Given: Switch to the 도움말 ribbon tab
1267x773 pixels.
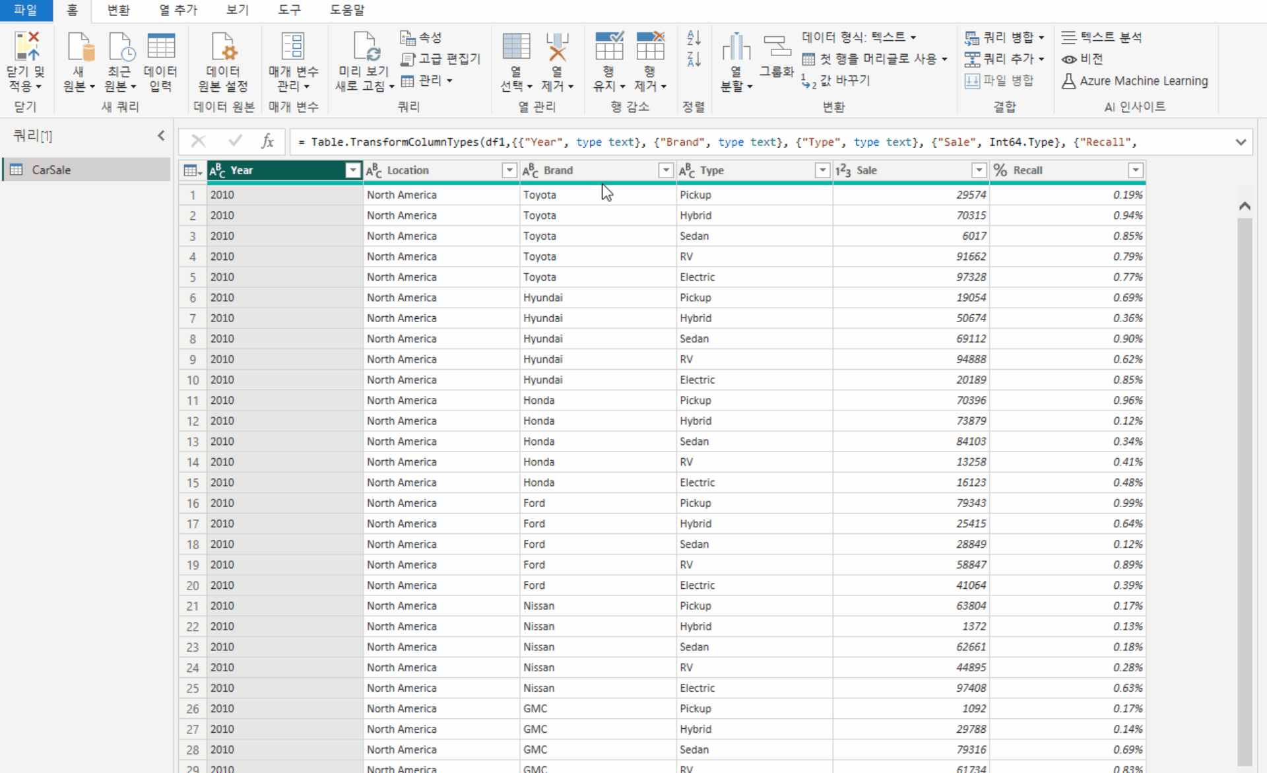Looking at the screenshot, I should click(x=348, y=10).
